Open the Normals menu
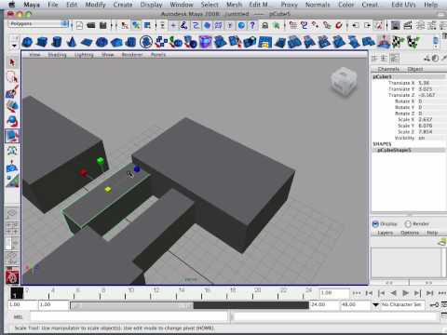 pyautogui.click(x=318, y=5)
